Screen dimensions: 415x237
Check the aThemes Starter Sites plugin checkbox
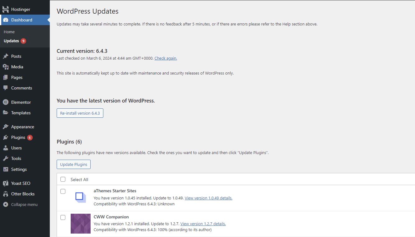coord(63,191)
